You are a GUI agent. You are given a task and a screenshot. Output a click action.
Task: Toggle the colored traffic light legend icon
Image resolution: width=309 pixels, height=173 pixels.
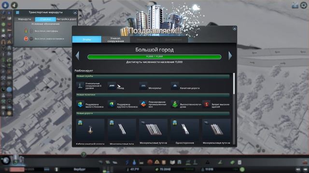pos(26,31)
